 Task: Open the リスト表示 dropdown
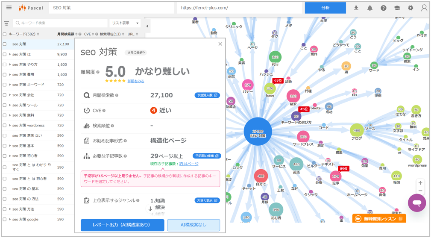(x=125, y=23)
